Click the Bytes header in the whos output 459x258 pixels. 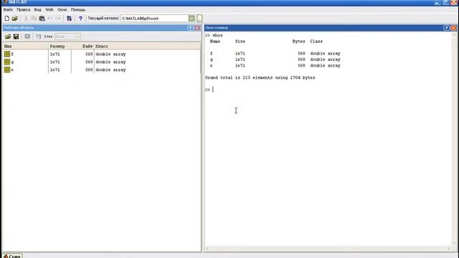click(x=298, y=42)
